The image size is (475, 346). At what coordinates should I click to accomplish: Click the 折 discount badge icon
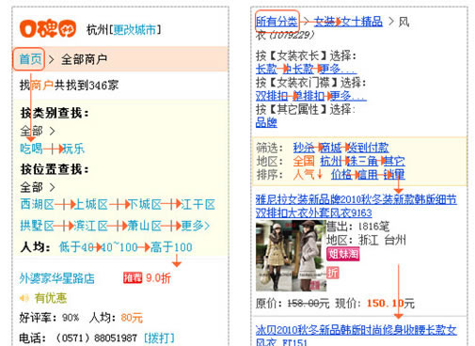(x=333, y=273)
